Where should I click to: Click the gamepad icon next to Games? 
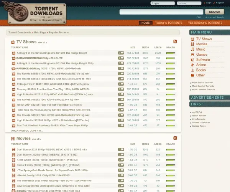pos(192,55)
